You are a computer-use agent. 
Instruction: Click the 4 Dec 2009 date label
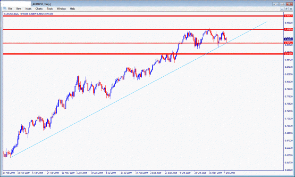pyautogui.click(x=229, y=173)
